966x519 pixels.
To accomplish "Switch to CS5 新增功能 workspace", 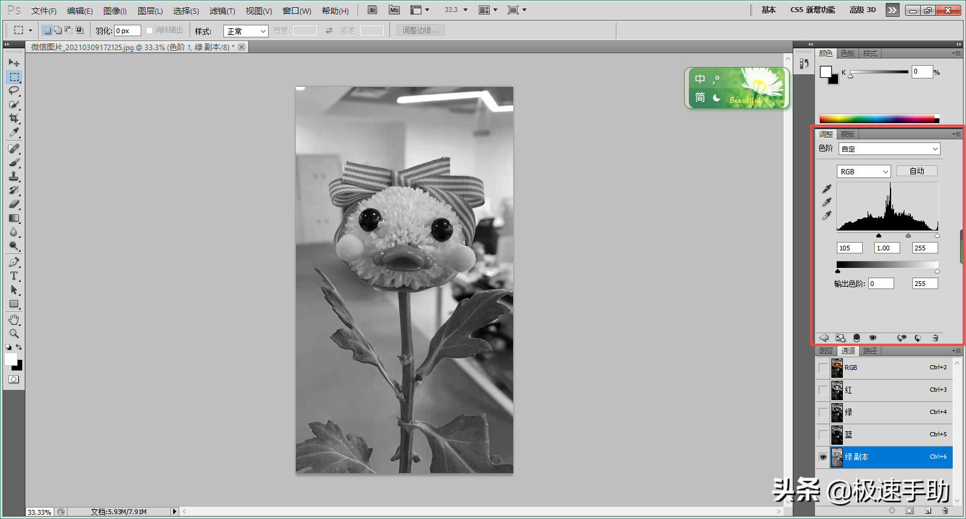I will click(813, 10).
